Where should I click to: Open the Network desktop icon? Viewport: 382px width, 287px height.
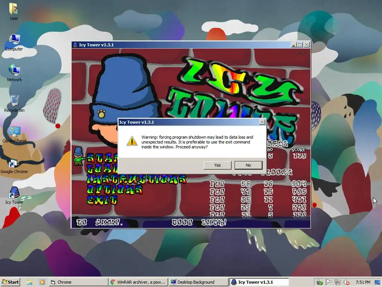(x=14, y=73)
